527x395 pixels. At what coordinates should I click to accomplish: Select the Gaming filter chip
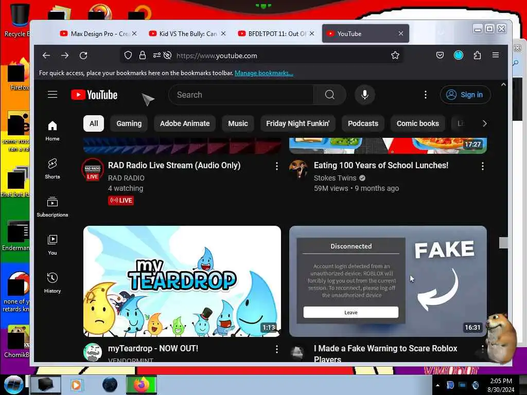tap(129, 123)
